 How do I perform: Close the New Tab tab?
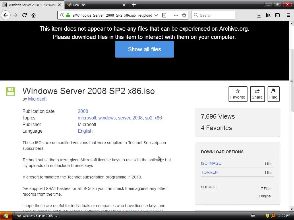point(124,5)
